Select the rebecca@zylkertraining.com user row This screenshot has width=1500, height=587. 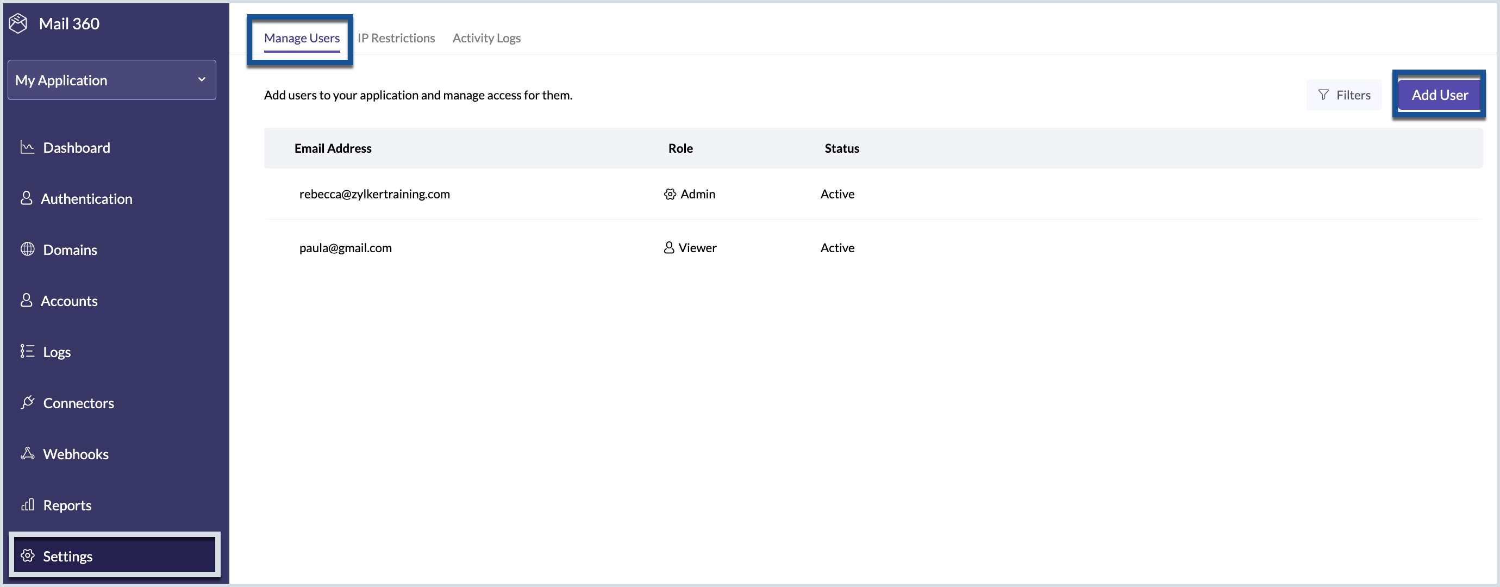pyautogui.click(x=374, y=195)
